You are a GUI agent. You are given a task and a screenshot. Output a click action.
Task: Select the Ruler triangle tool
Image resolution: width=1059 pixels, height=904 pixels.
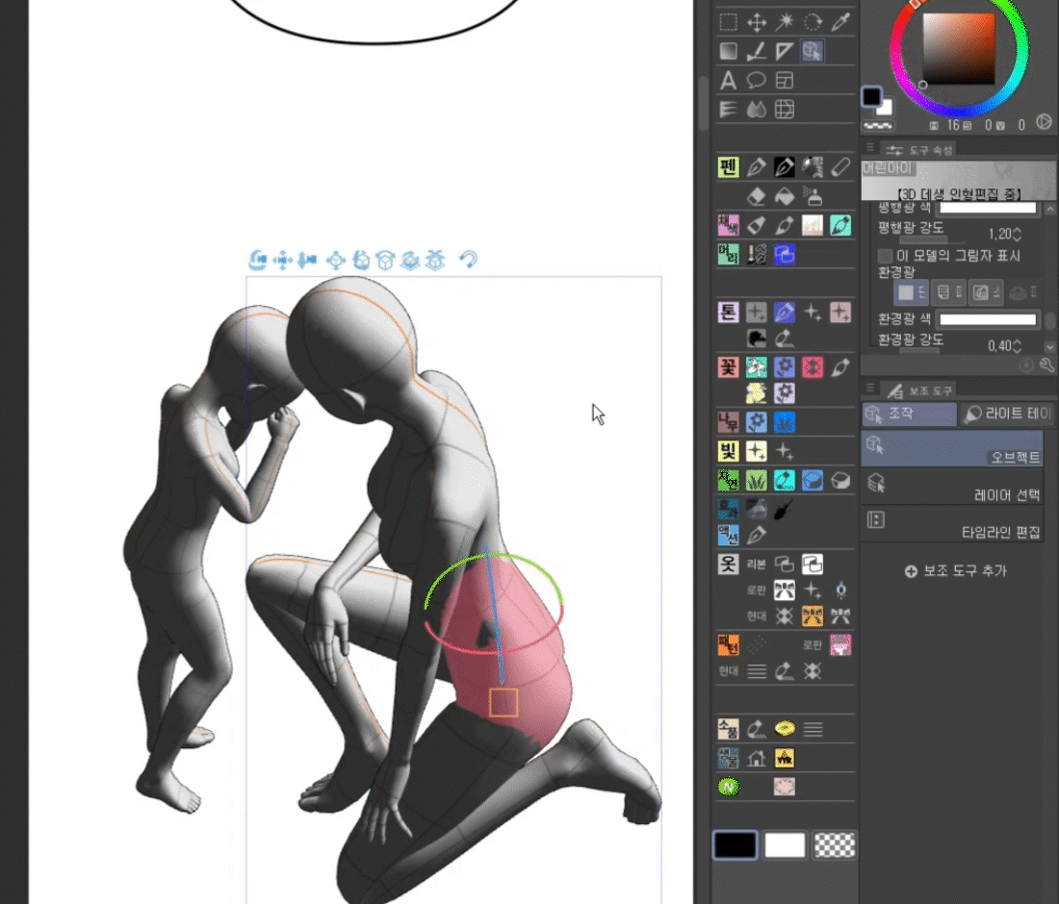785,51
